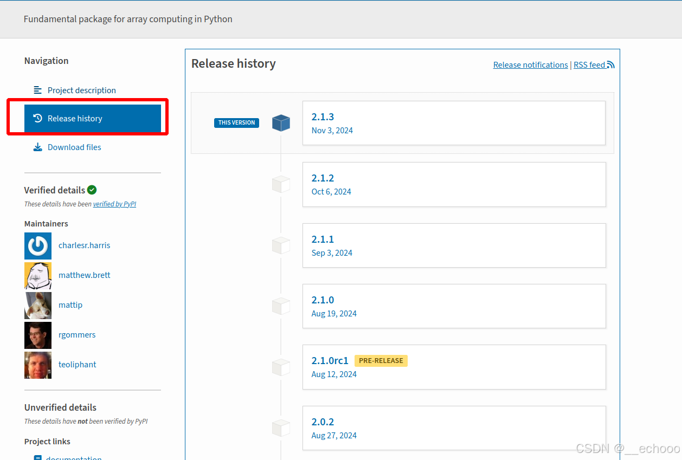Click charlesr.harris avatar thumbnail
This screenshot has height=460, width=682.
pos(38,246)
